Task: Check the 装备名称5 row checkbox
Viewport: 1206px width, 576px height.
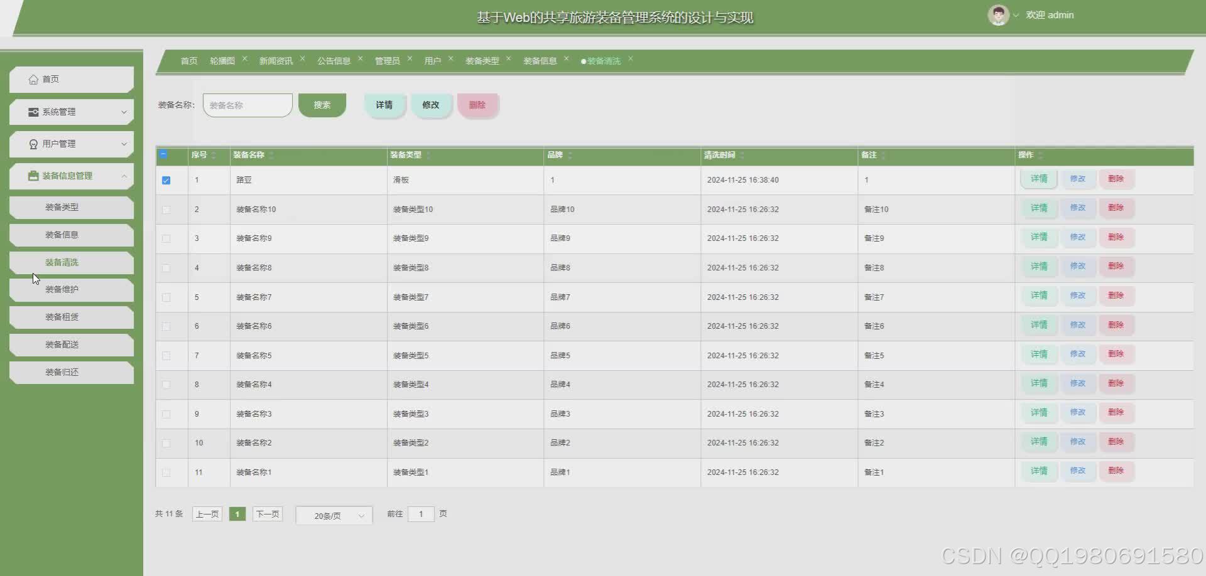Action: 166,356
